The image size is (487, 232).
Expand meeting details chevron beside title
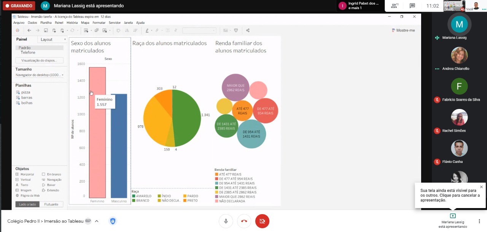pos(97,221)
